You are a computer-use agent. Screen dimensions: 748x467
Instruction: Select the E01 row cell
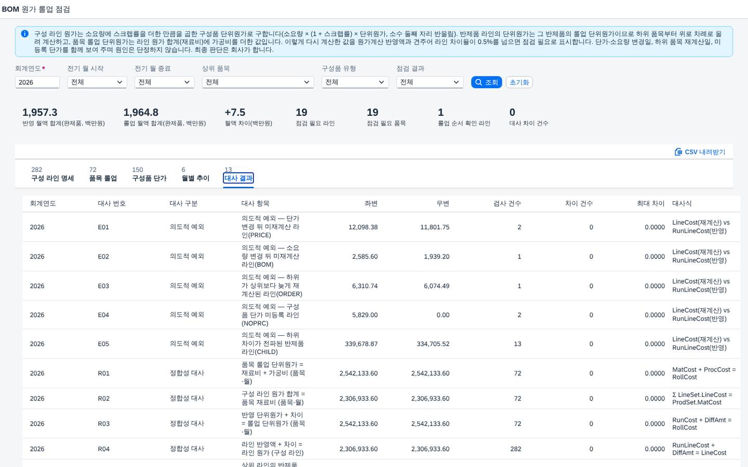click(103, 227)
